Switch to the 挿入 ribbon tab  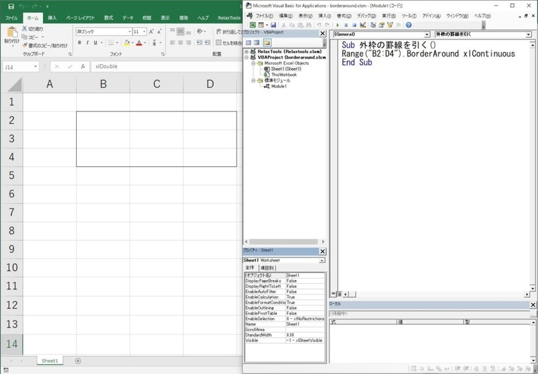52,18
